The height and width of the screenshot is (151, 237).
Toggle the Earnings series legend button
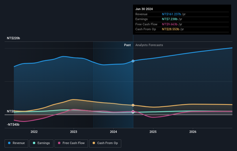pos(41,143)
